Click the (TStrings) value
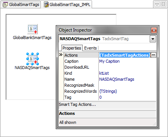This screenshot has width=168, height=137. point(108,91)
